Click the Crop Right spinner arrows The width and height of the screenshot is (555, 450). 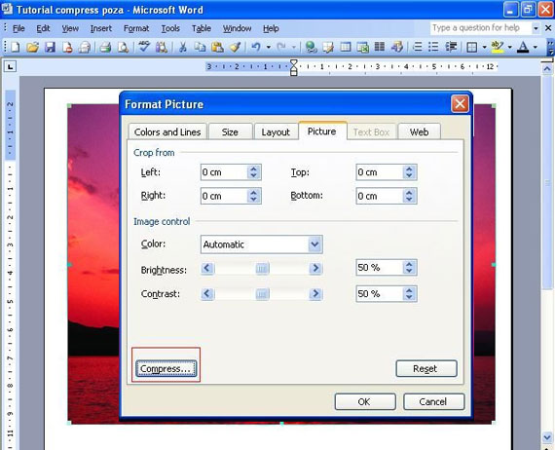pyautogui.click(x=253, y=196)
